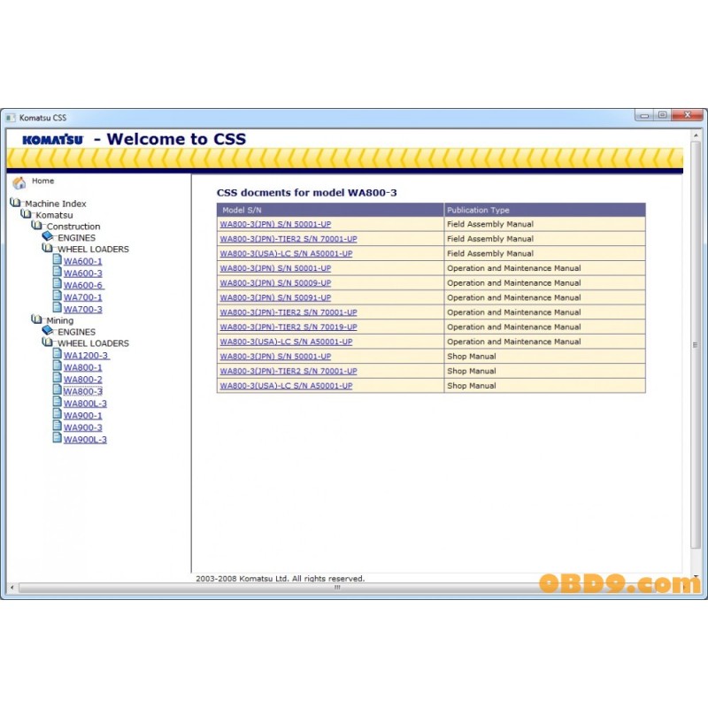Click the Machine Index book icon
Screen dimensions: 708x708
(15, 203)
